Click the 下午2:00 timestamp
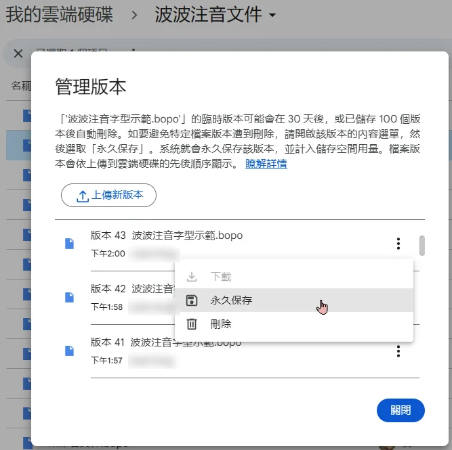This screenshot has height=450, width=452. [108, 253]
